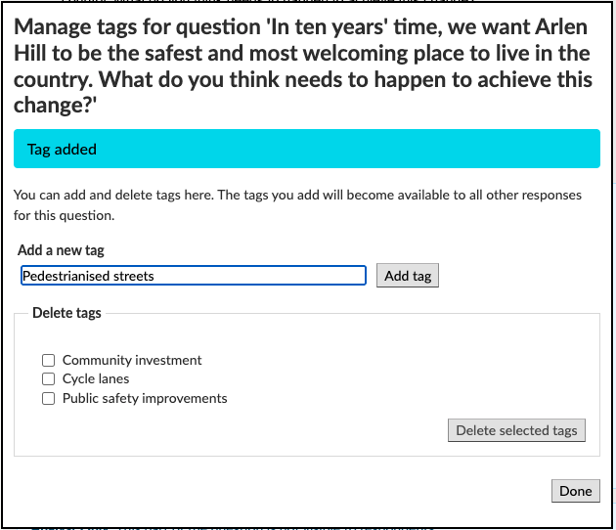
Task: Tick the Cycle lanes checkbox
Action: point(48,378)
